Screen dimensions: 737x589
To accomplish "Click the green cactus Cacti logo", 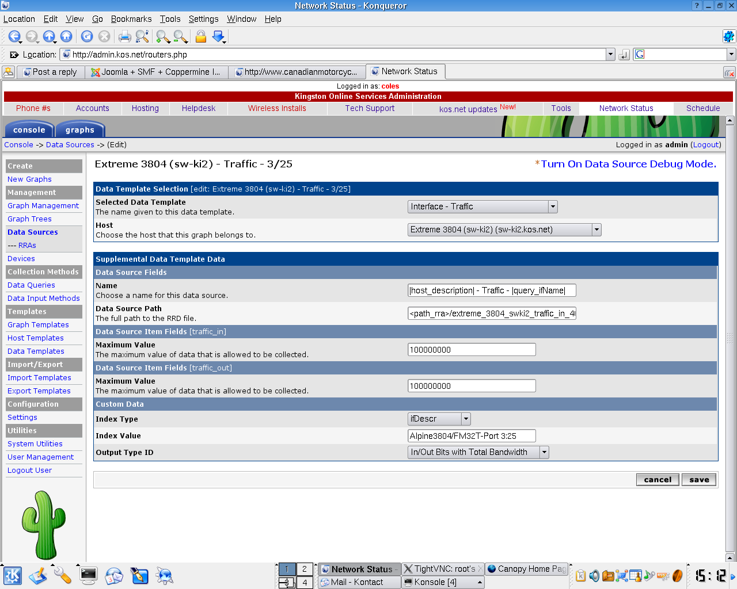I will pos(43,525).
